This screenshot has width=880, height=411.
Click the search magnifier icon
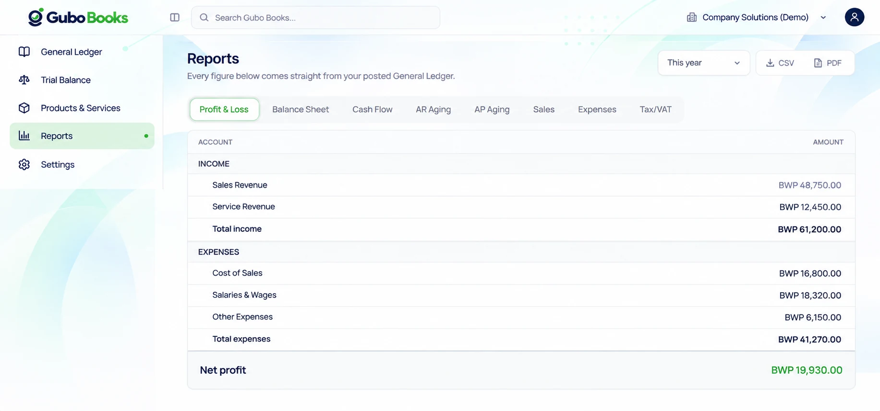[x=204, y=17]
